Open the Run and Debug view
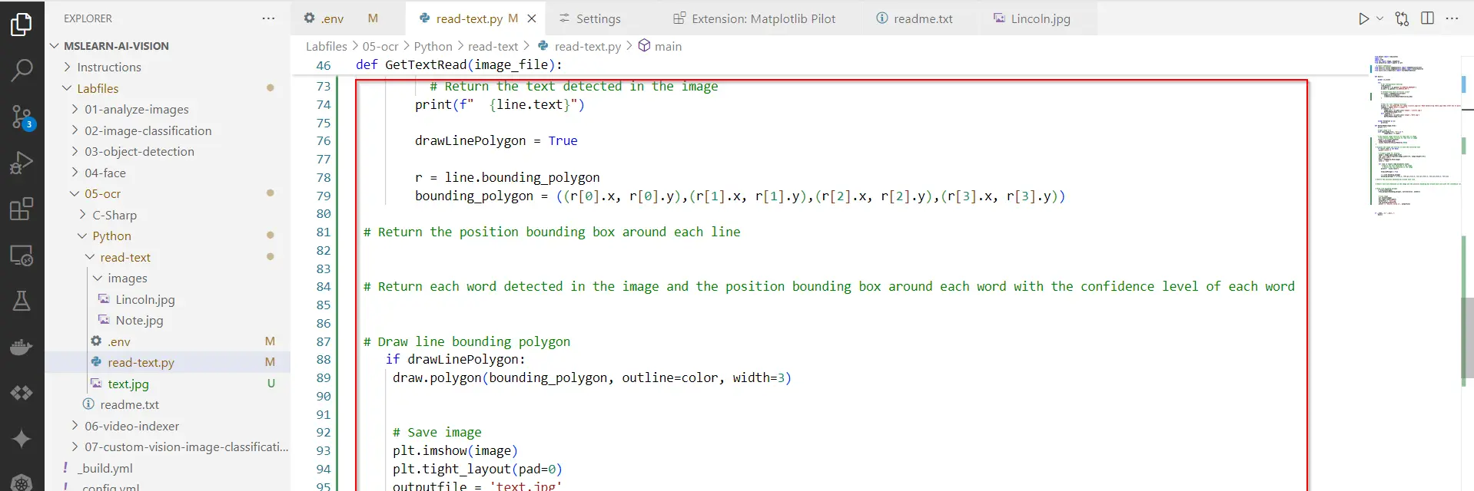The image size is (1474, 491). pyautogui.click(x=22, y=163)
